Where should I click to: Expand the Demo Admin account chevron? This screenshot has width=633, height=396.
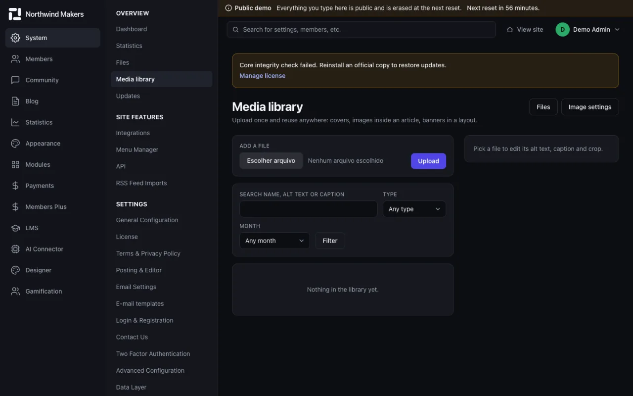[x=617, y=30]
